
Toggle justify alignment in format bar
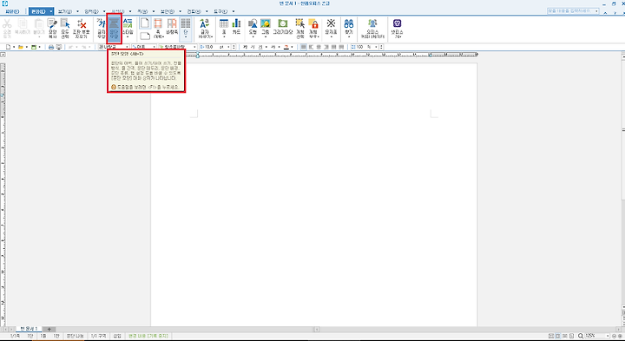point(303,47)
